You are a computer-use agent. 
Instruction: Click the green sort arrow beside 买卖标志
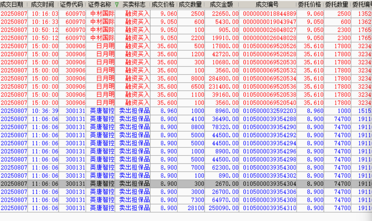coord(117,5)
